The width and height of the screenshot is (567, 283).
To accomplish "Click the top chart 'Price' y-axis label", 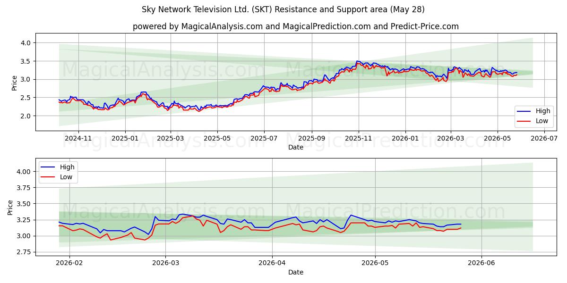I will click(15, 83).
